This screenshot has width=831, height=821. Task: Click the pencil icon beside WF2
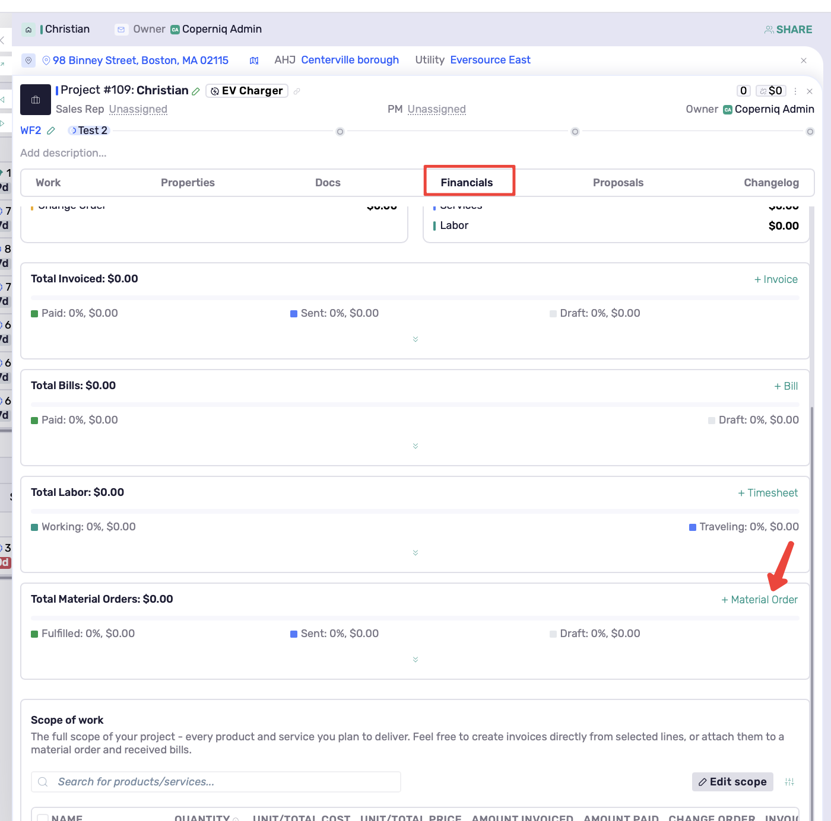pyautogui.click(x=51, y=131)
